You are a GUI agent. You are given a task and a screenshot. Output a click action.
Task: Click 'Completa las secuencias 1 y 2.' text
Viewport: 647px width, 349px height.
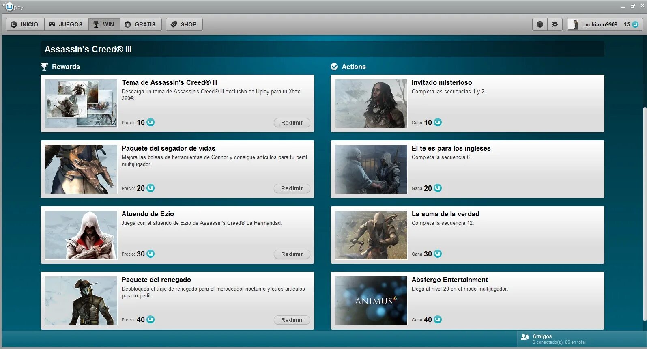tap(449, 92)
